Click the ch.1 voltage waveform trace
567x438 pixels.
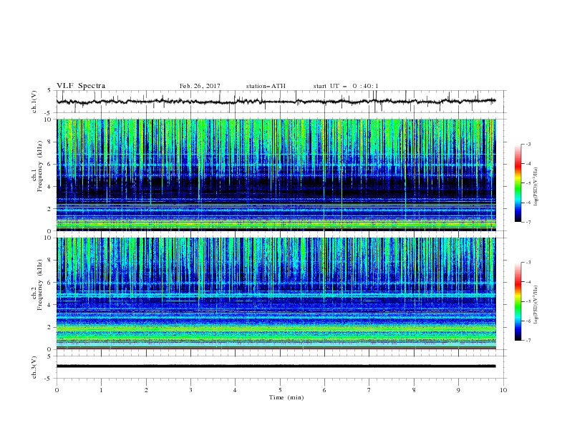276,102
